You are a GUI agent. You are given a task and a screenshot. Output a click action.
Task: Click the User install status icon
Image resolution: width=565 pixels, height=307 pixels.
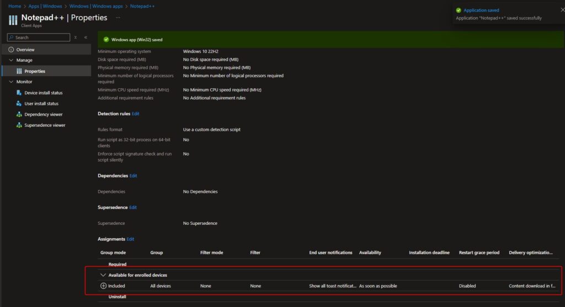coord(19,104)
